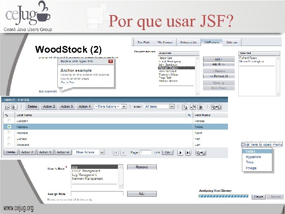Jump to last page of the table

(x=188, y=153)
